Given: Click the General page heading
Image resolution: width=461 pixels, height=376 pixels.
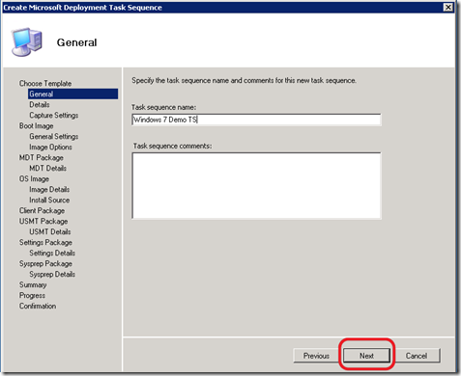Looking at the screenshot, I should point(76,42).
